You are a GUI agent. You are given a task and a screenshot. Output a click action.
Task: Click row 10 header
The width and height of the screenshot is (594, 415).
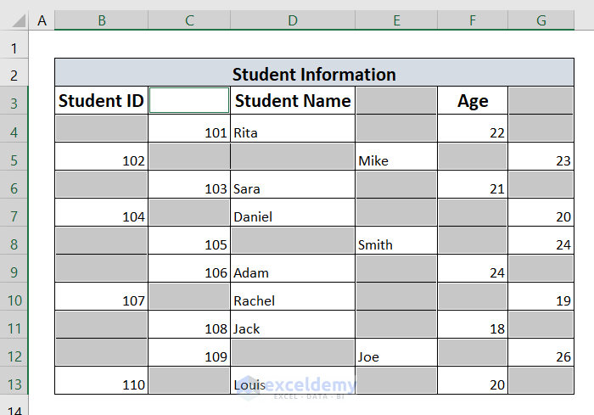14,300
